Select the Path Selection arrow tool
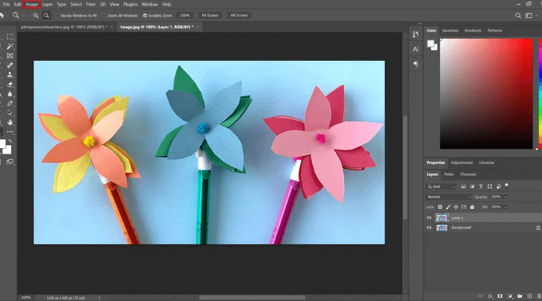 [x=10, y=113]
